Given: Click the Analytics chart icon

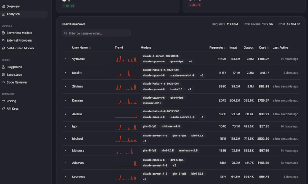Looking at the screenshot, I should [x=3, y=14].
